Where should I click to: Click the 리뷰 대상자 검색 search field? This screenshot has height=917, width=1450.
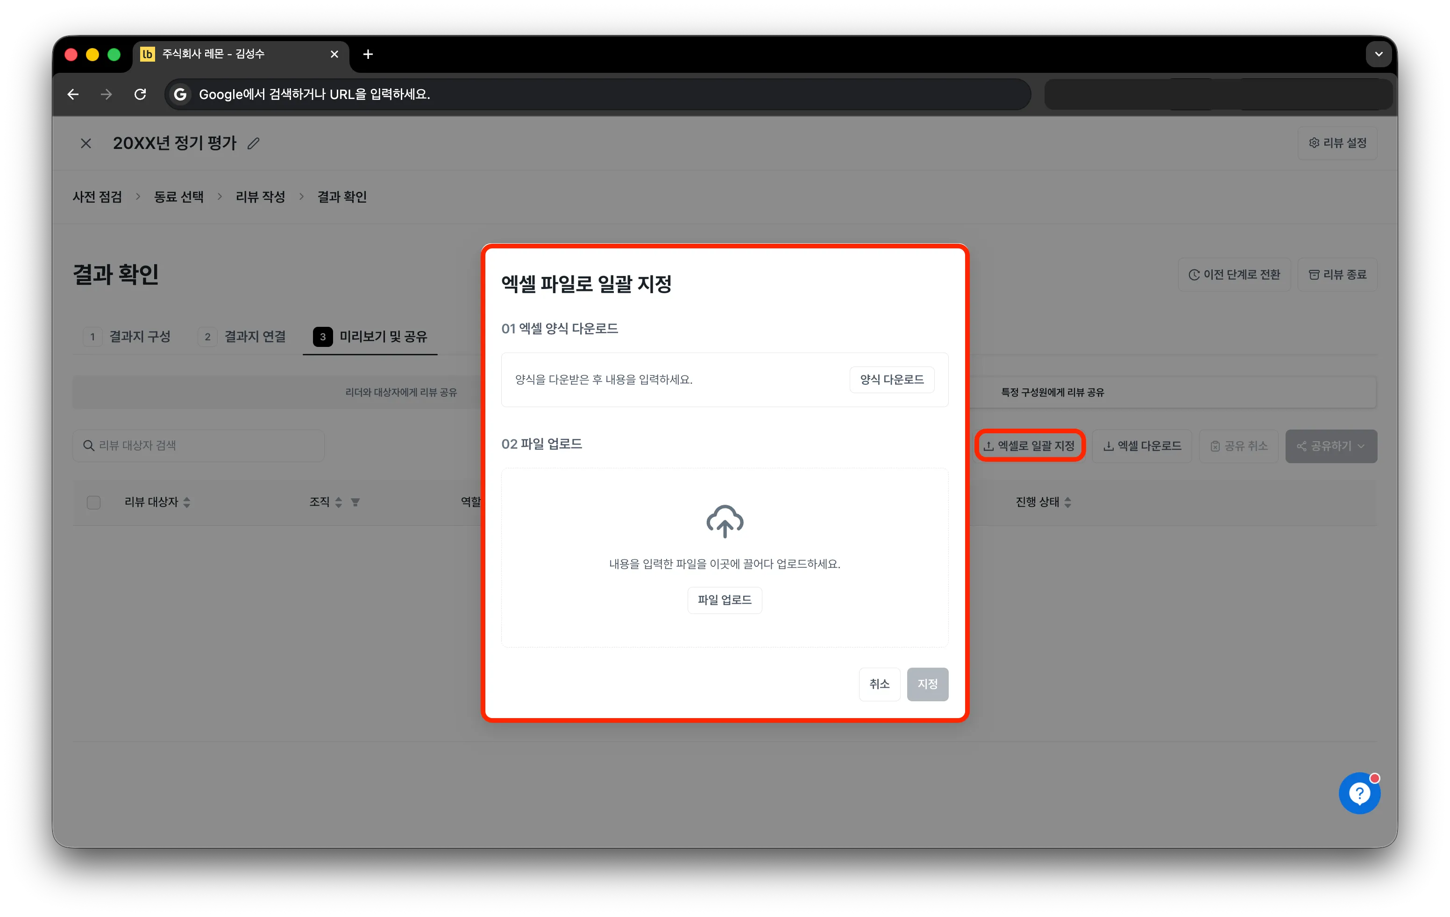[199, 446]
